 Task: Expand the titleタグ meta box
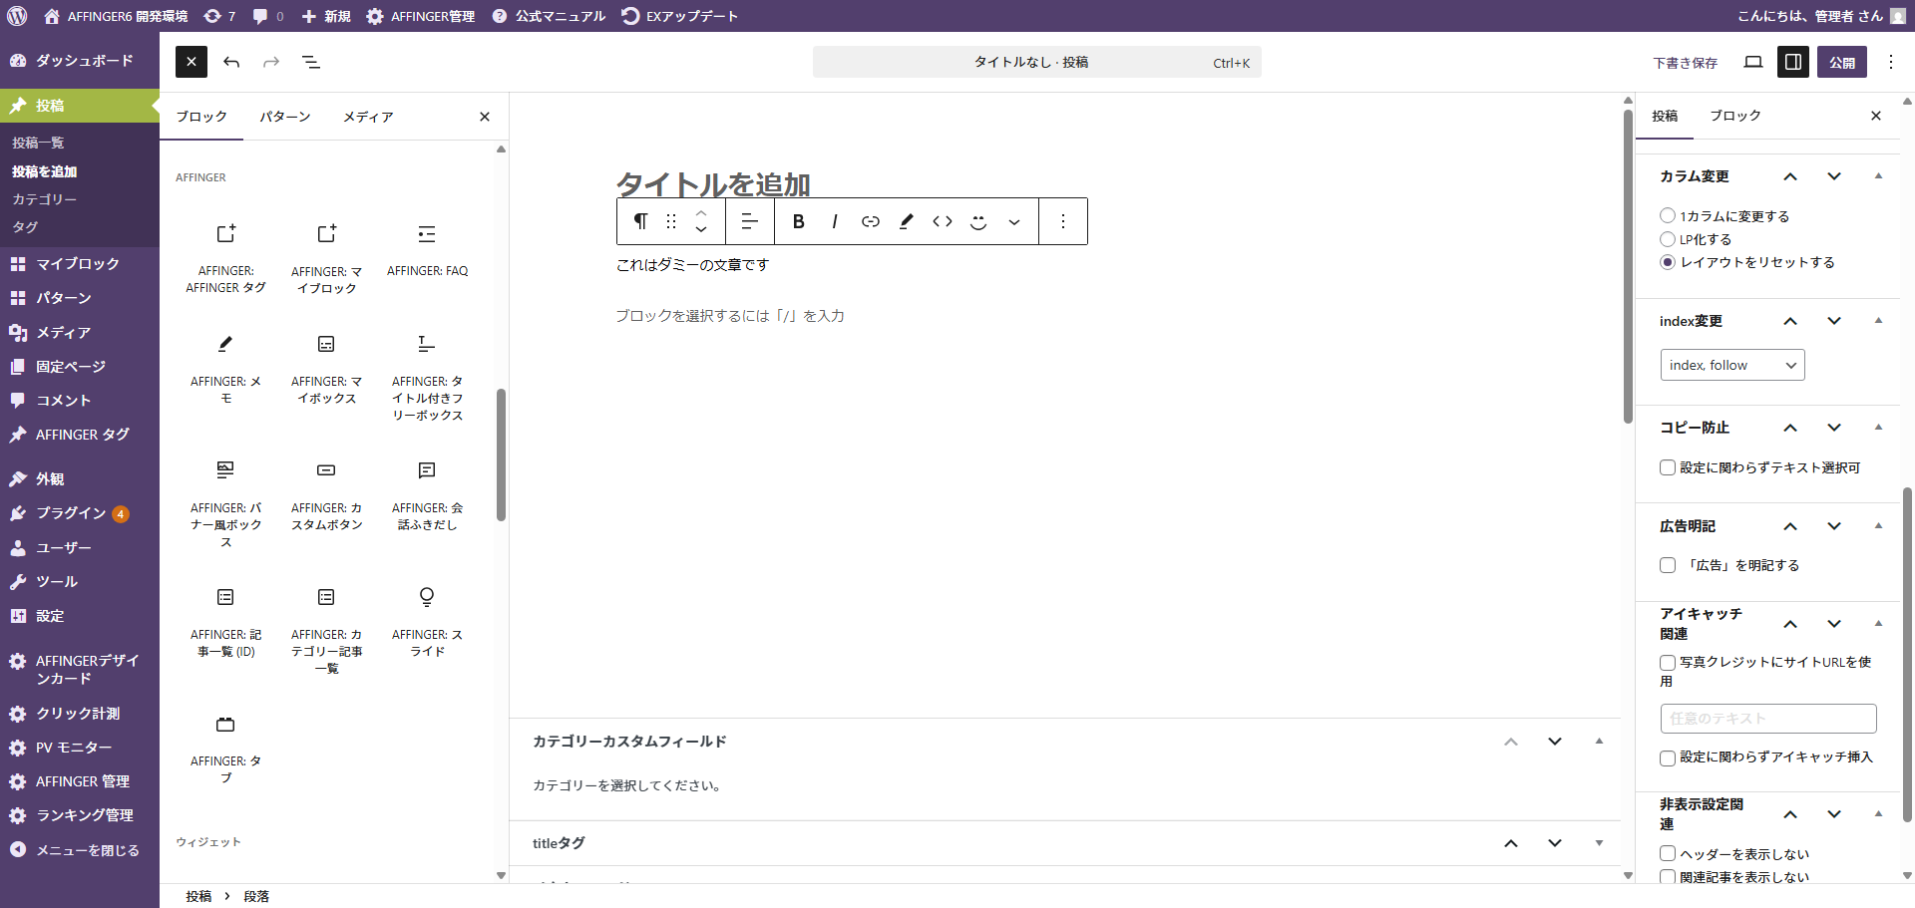1599,843
